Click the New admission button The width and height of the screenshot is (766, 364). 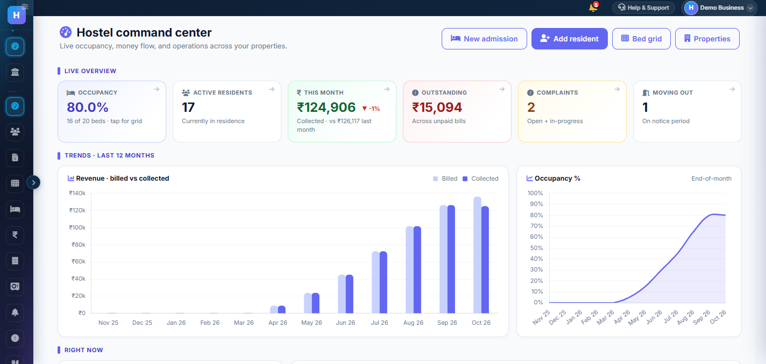[484, 39]
